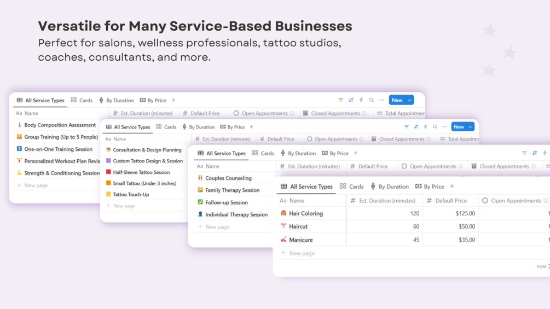Open the Group Training (Up to 5 People) row
The image size is (550, 309).
(x=61, y=137)
